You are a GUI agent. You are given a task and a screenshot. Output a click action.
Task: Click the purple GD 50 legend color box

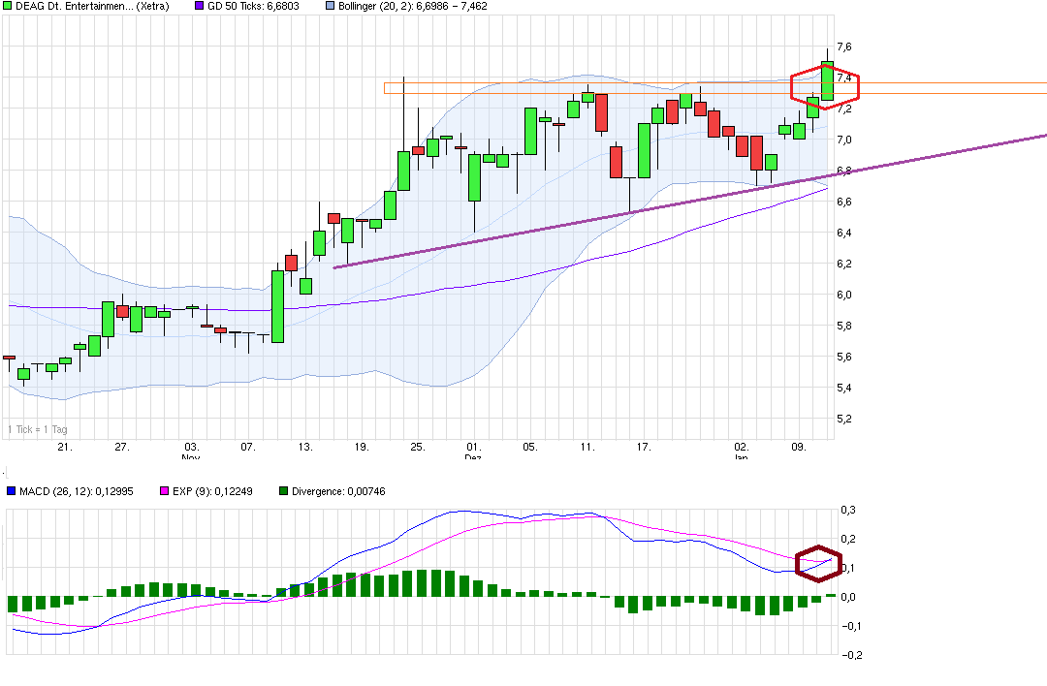(x=199, y=6)
